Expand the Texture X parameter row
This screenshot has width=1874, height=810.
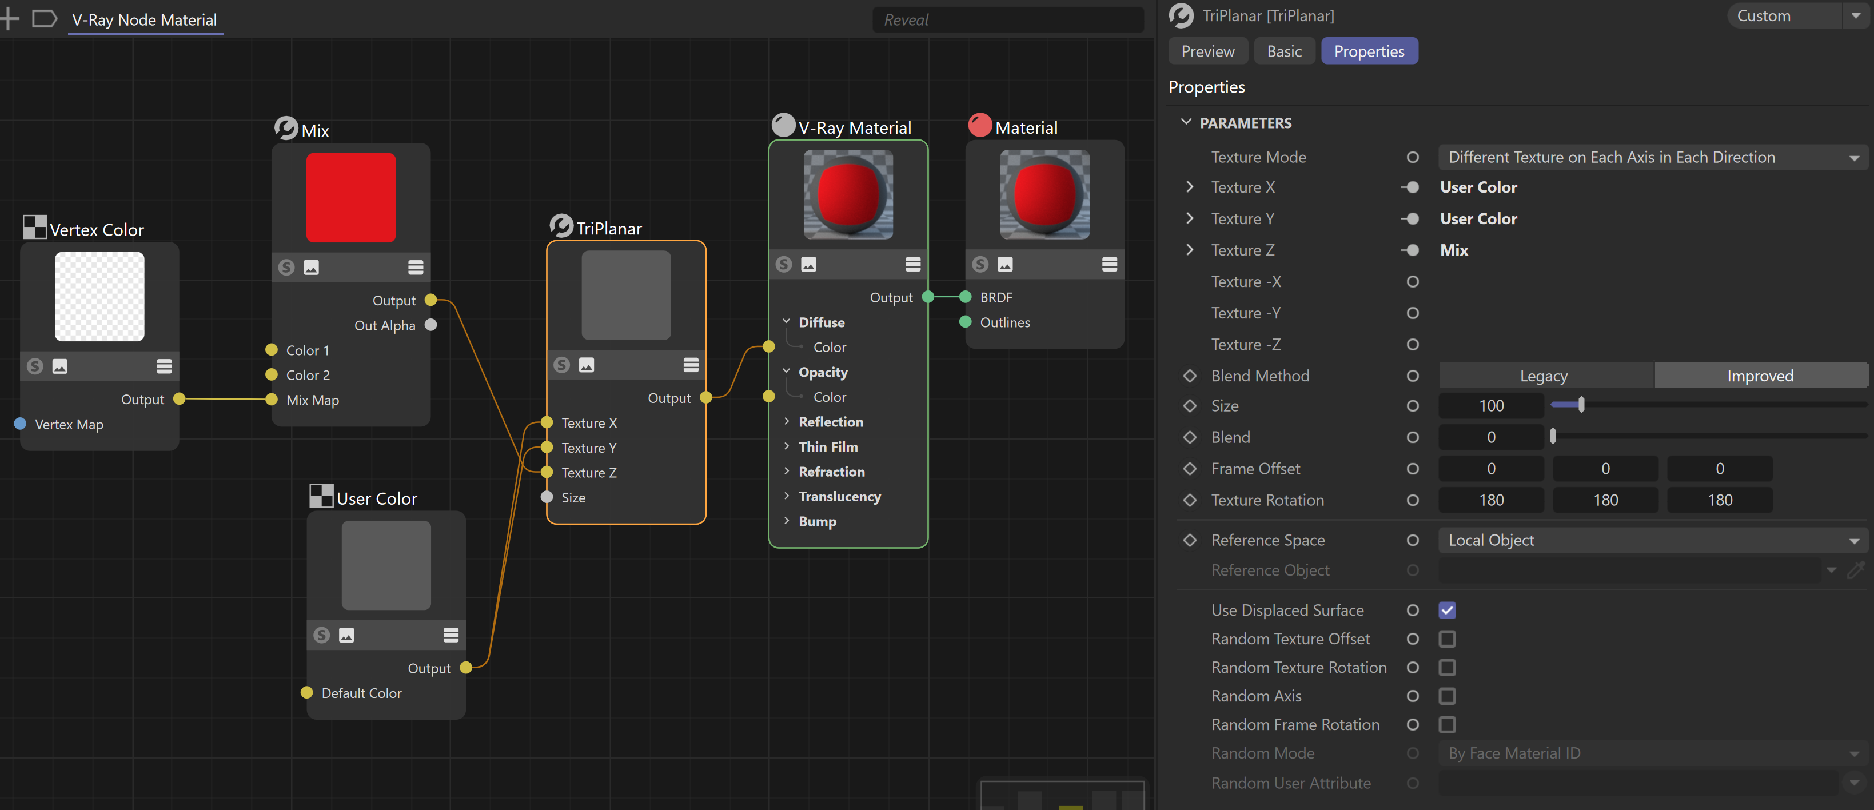pyautogui.click(x=1190, y=187)
